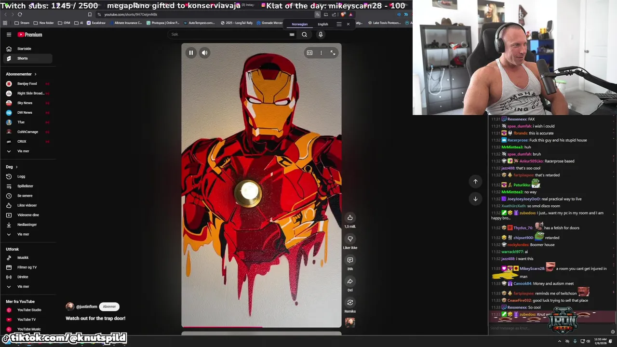
Task: Open Banijay Food subscription
Action: (27, 84)
